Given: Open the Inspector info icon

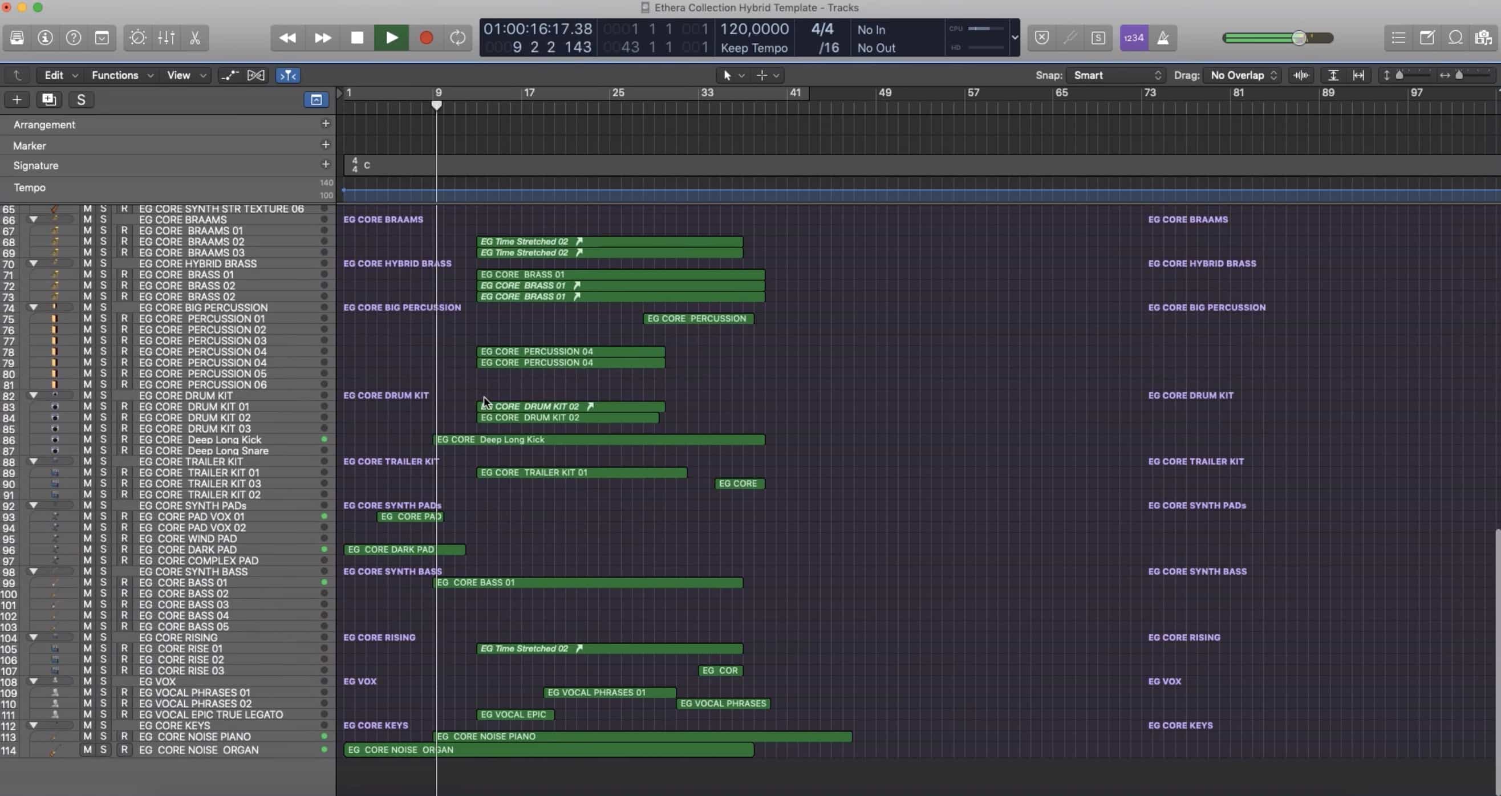Looking at the screenshot, I should pyautogui.click(x=45, y=38).
